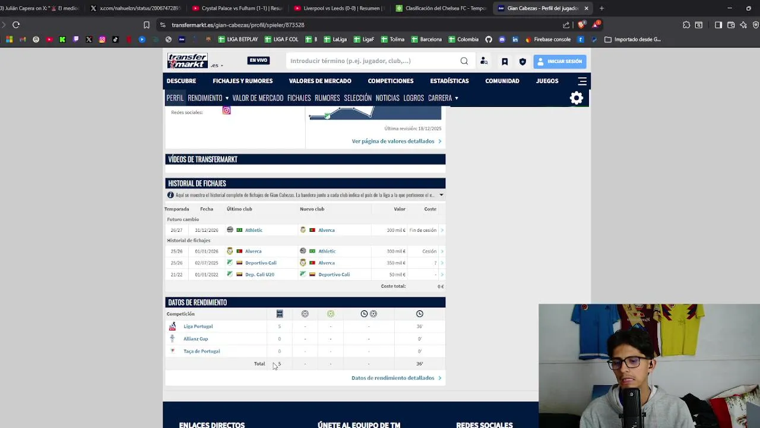Open the Deportivo Cali to Alverca transfer arrow
760x428 pixels.
click(x=442, y=263)
